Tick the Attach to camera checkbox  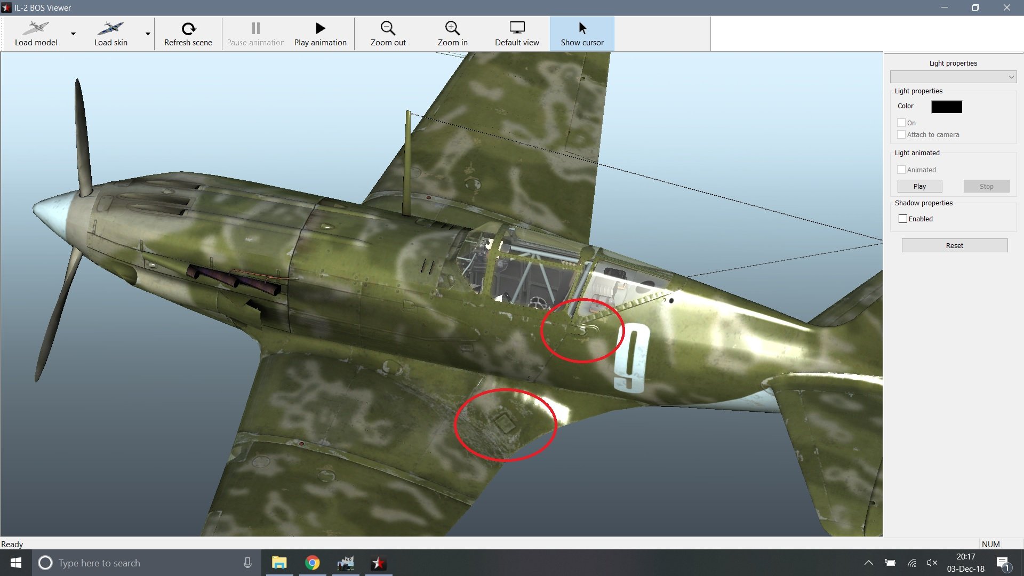click(x=901, y=134)
